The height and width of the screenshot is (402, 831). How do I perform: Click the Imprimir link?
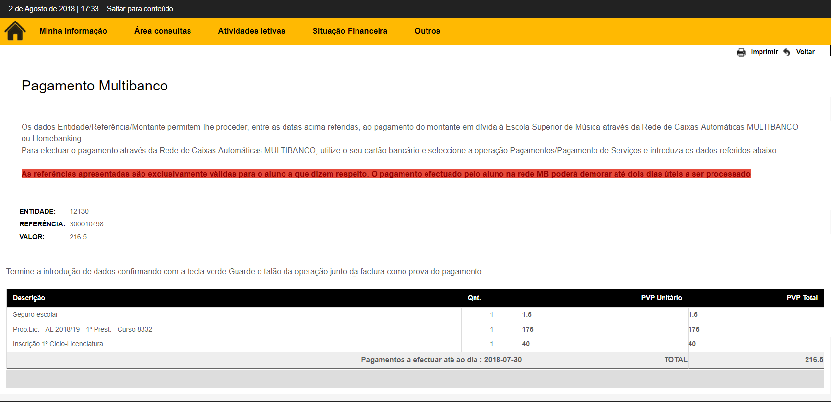[x=764, y=52]
